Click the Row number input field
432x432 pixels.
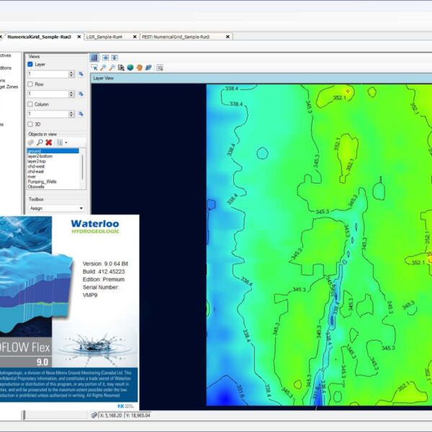[48, 94]
